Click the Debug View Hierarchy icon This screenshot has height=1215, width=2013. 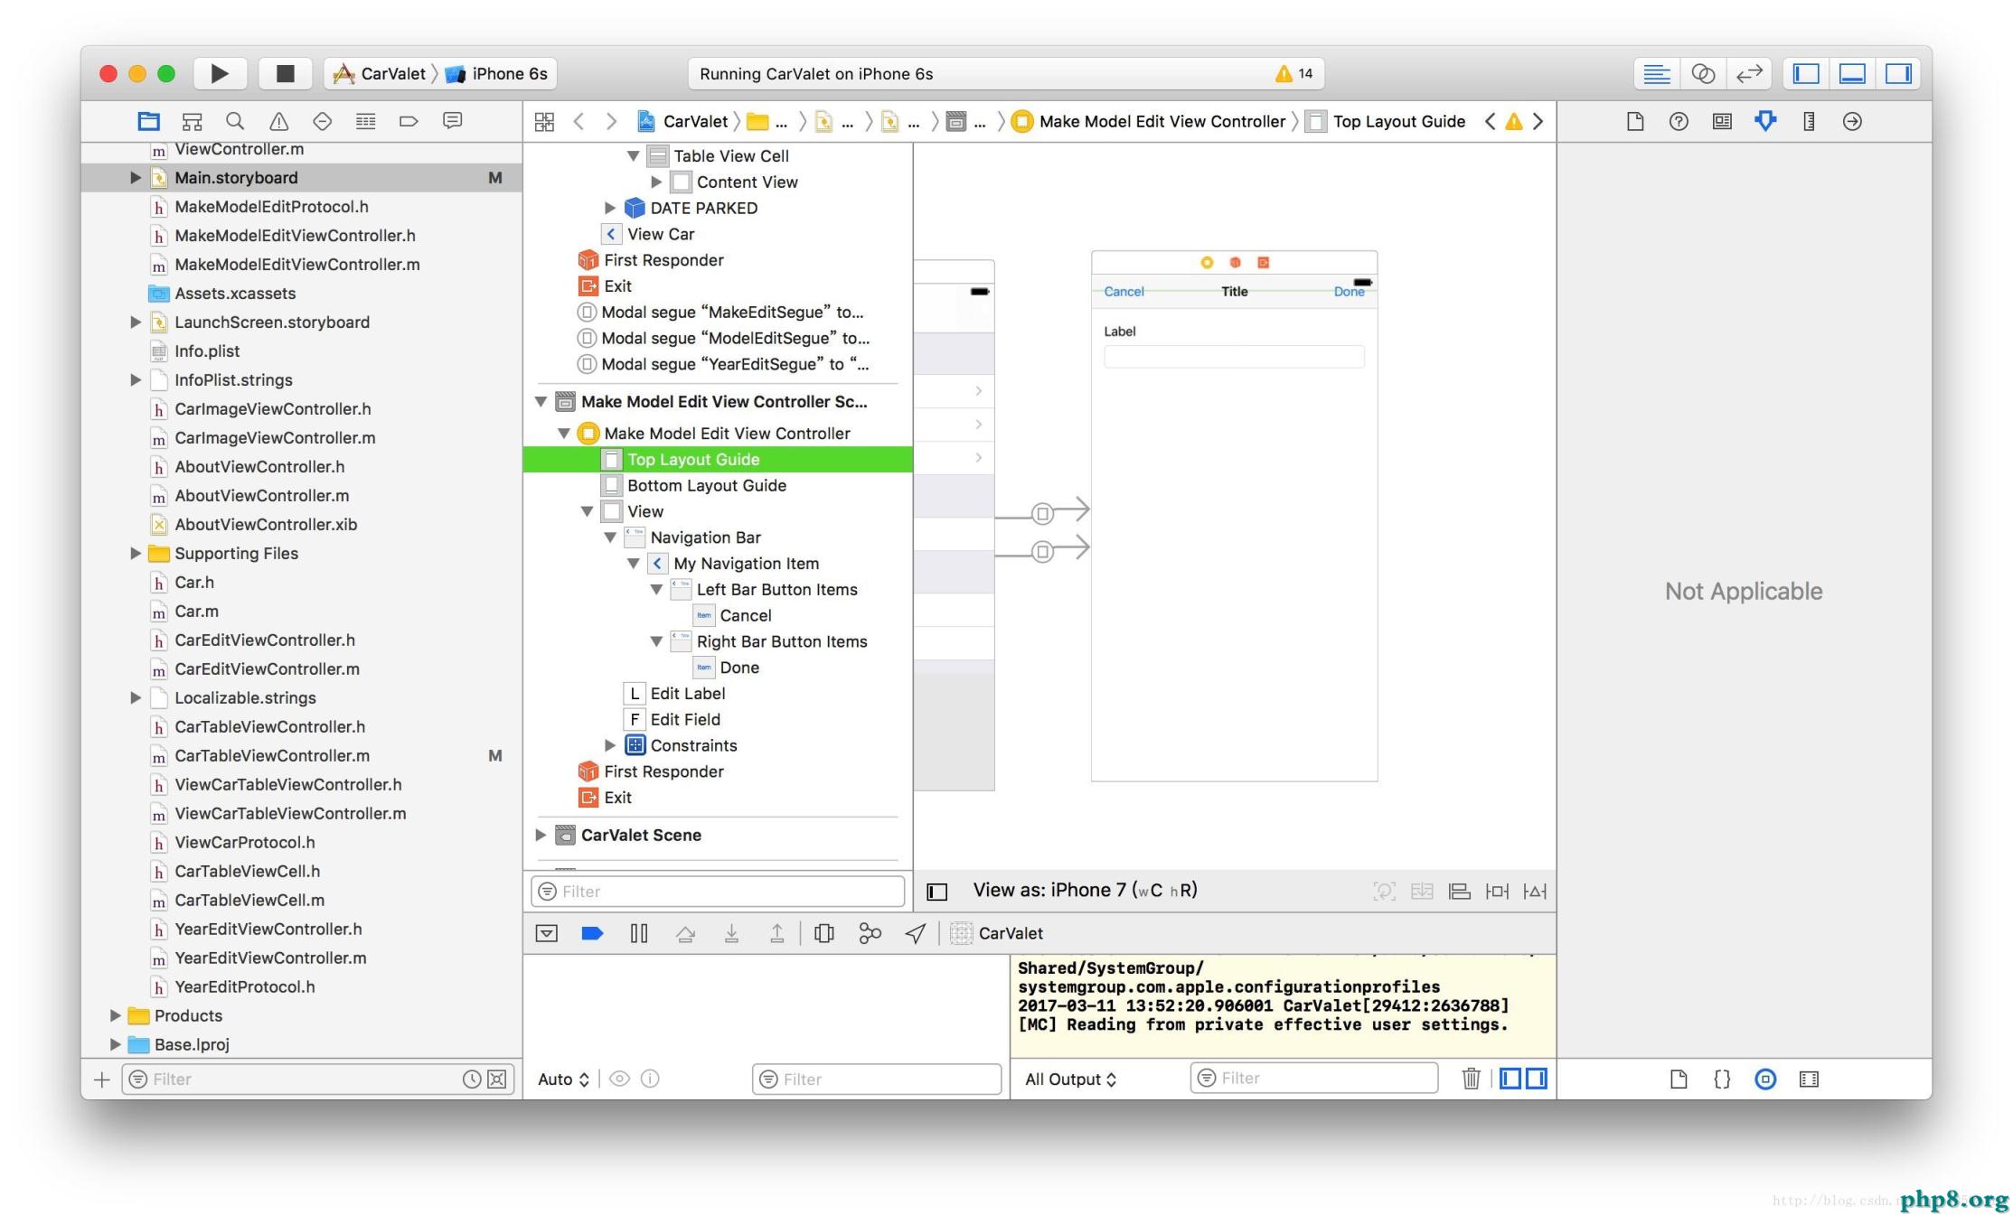click(823, 933)
